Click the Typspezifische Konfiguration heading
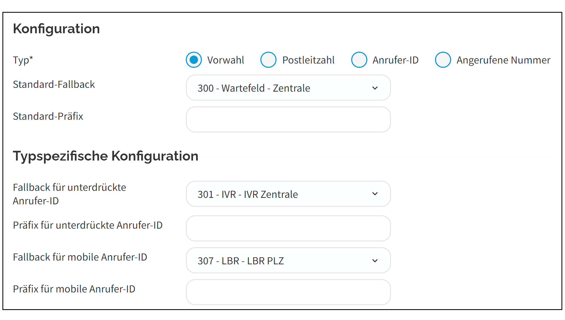 coord(106,156)
